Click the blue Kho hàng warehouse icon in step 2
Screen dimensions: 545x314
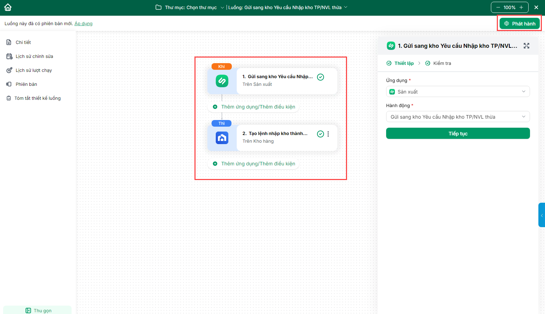coord(222,138)
